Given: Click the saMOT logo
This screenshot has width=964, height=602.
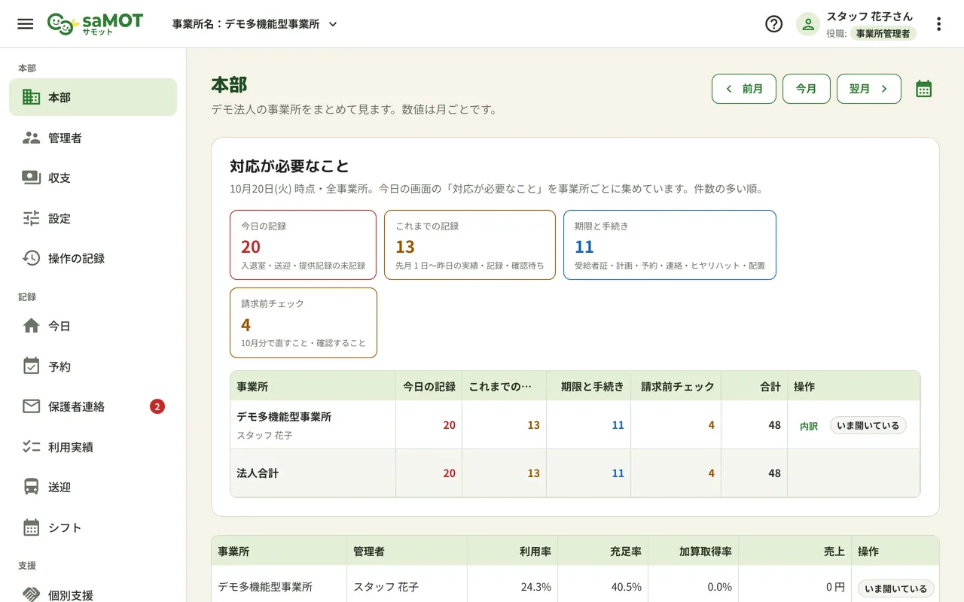Looking at the screenshot, I should [95, 24].
